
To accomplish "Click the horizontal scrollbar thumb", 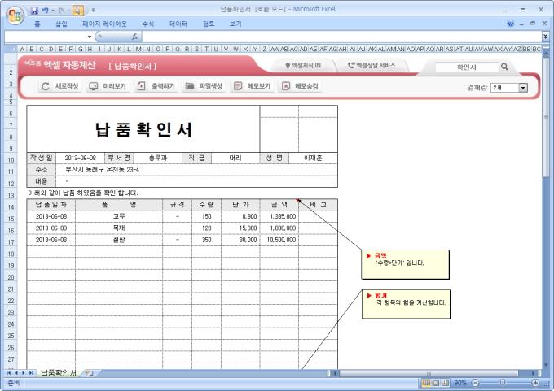I will (429, 373).
